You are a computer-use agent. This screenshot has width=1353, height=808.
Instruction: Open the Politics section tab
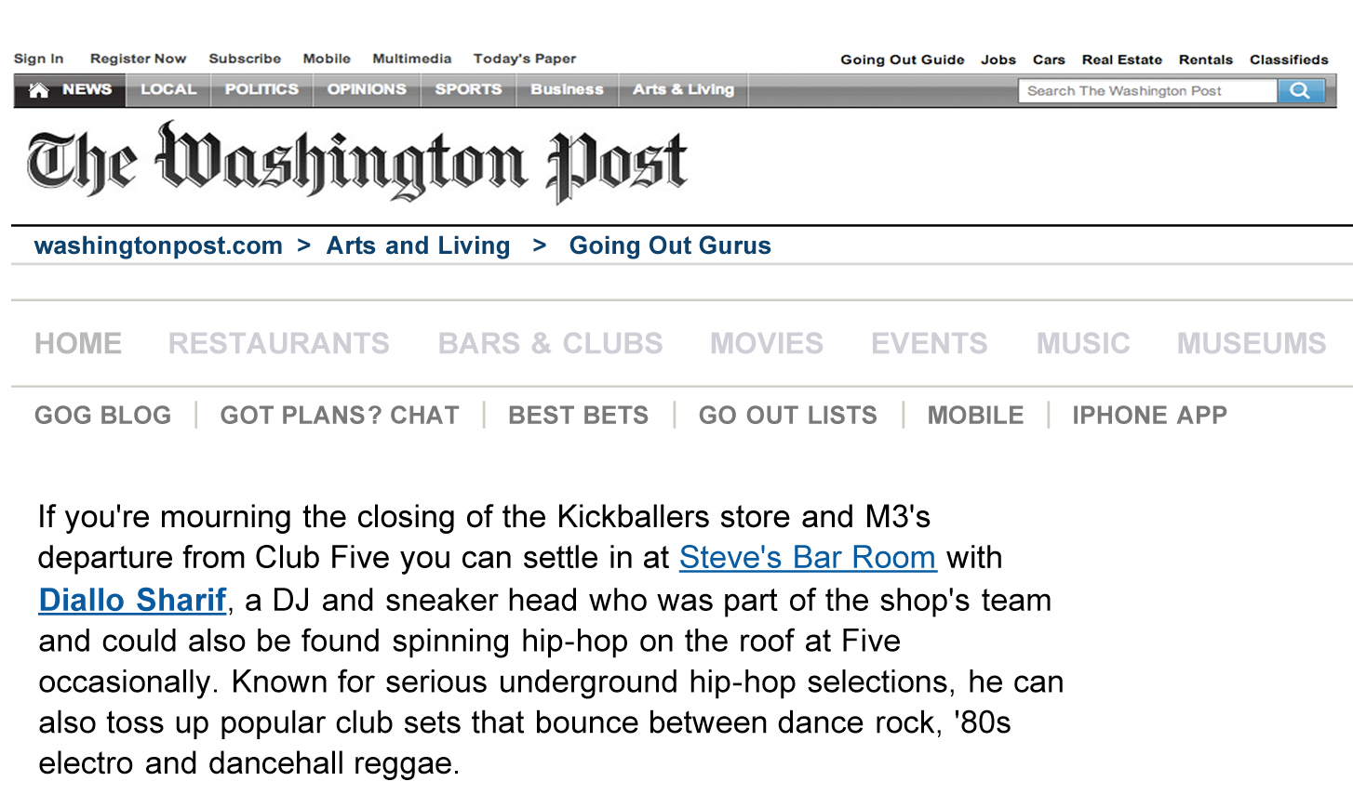pyautogui.click(x=261, y=90)
